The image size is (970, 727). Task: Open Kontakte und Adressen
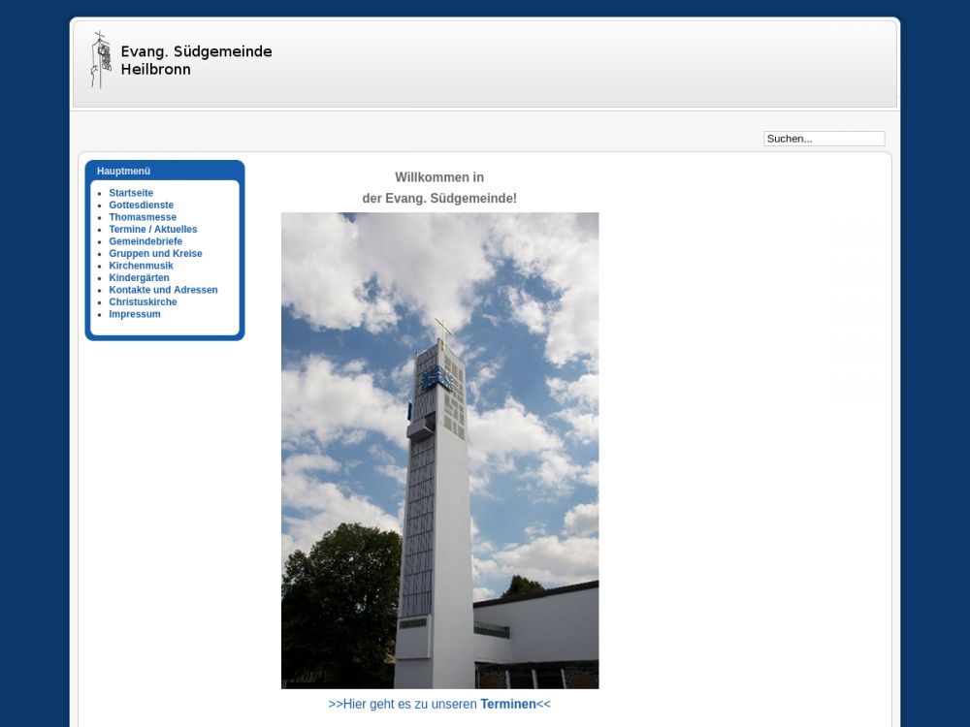click(x=163, y=290)
